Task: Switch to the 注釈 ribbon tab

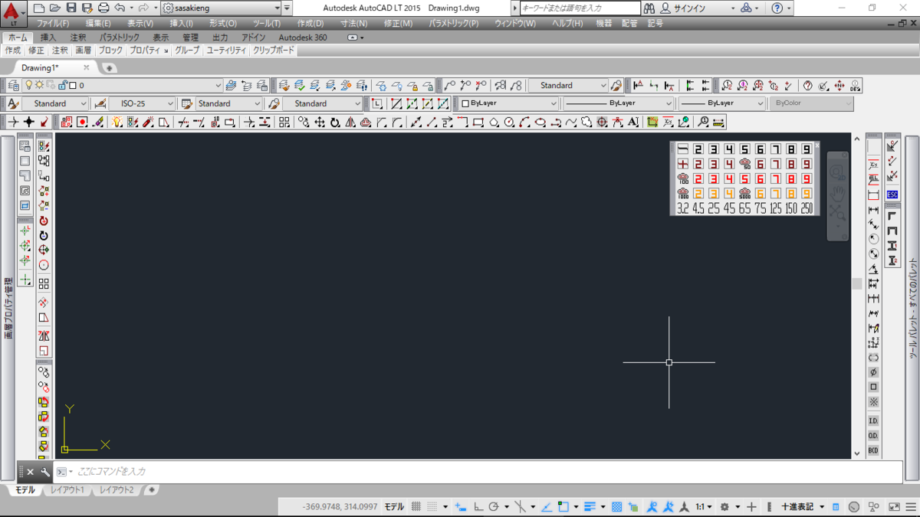Action: (78, 37)
